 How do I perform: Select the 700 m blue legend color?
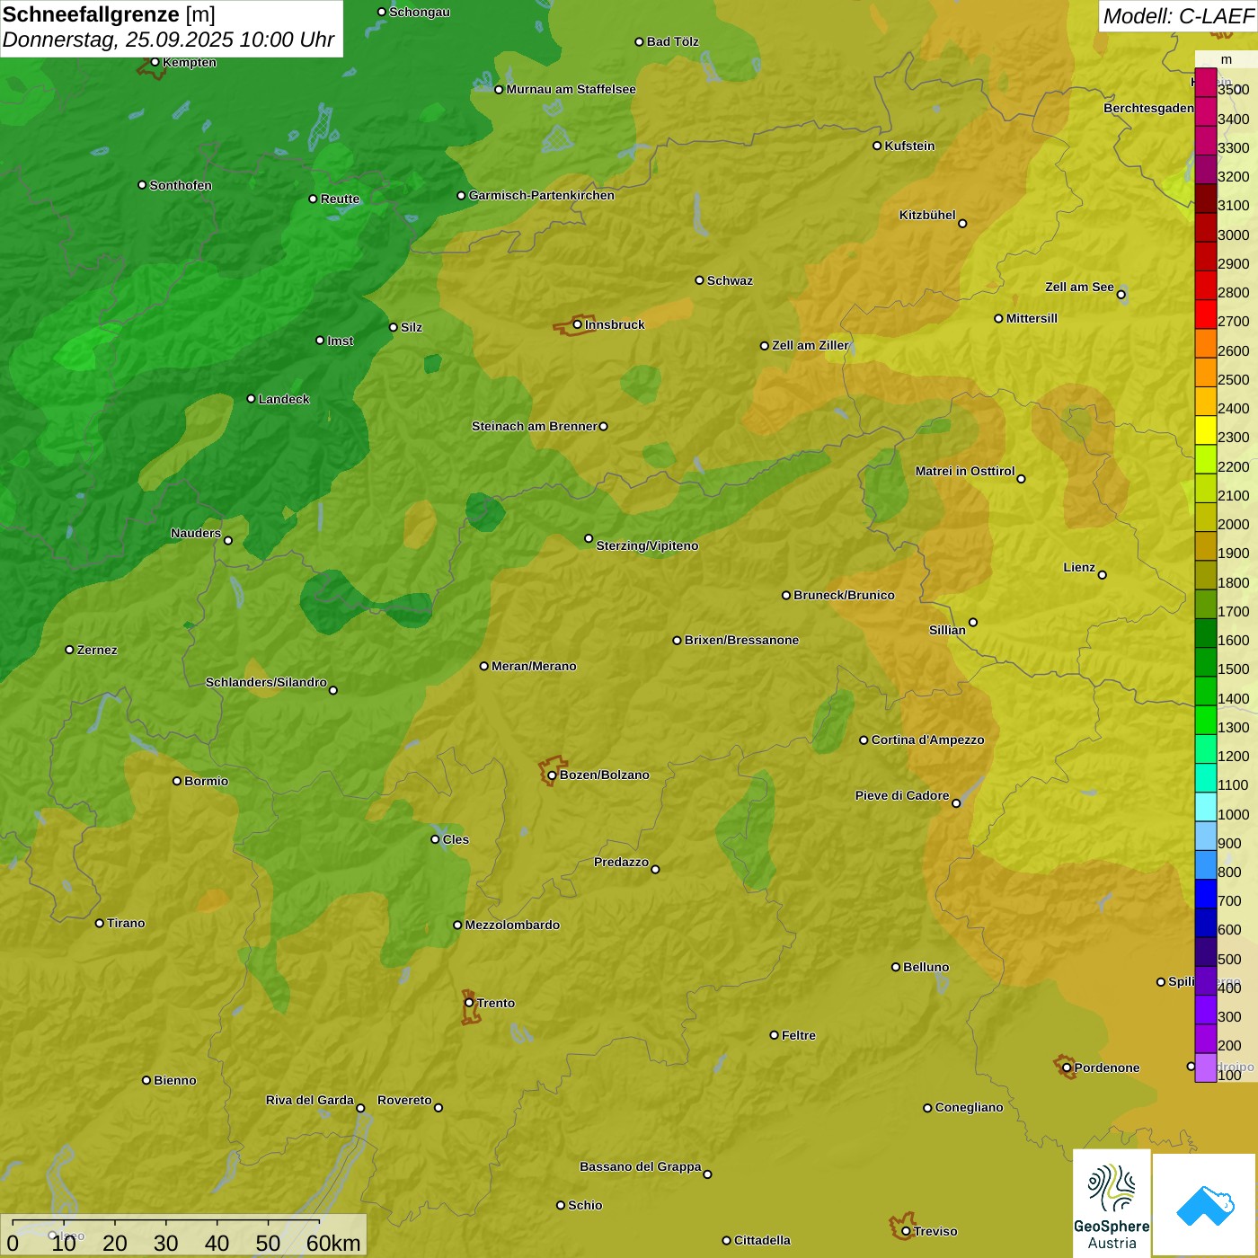pyautogui.click(x=1205, y=894)
